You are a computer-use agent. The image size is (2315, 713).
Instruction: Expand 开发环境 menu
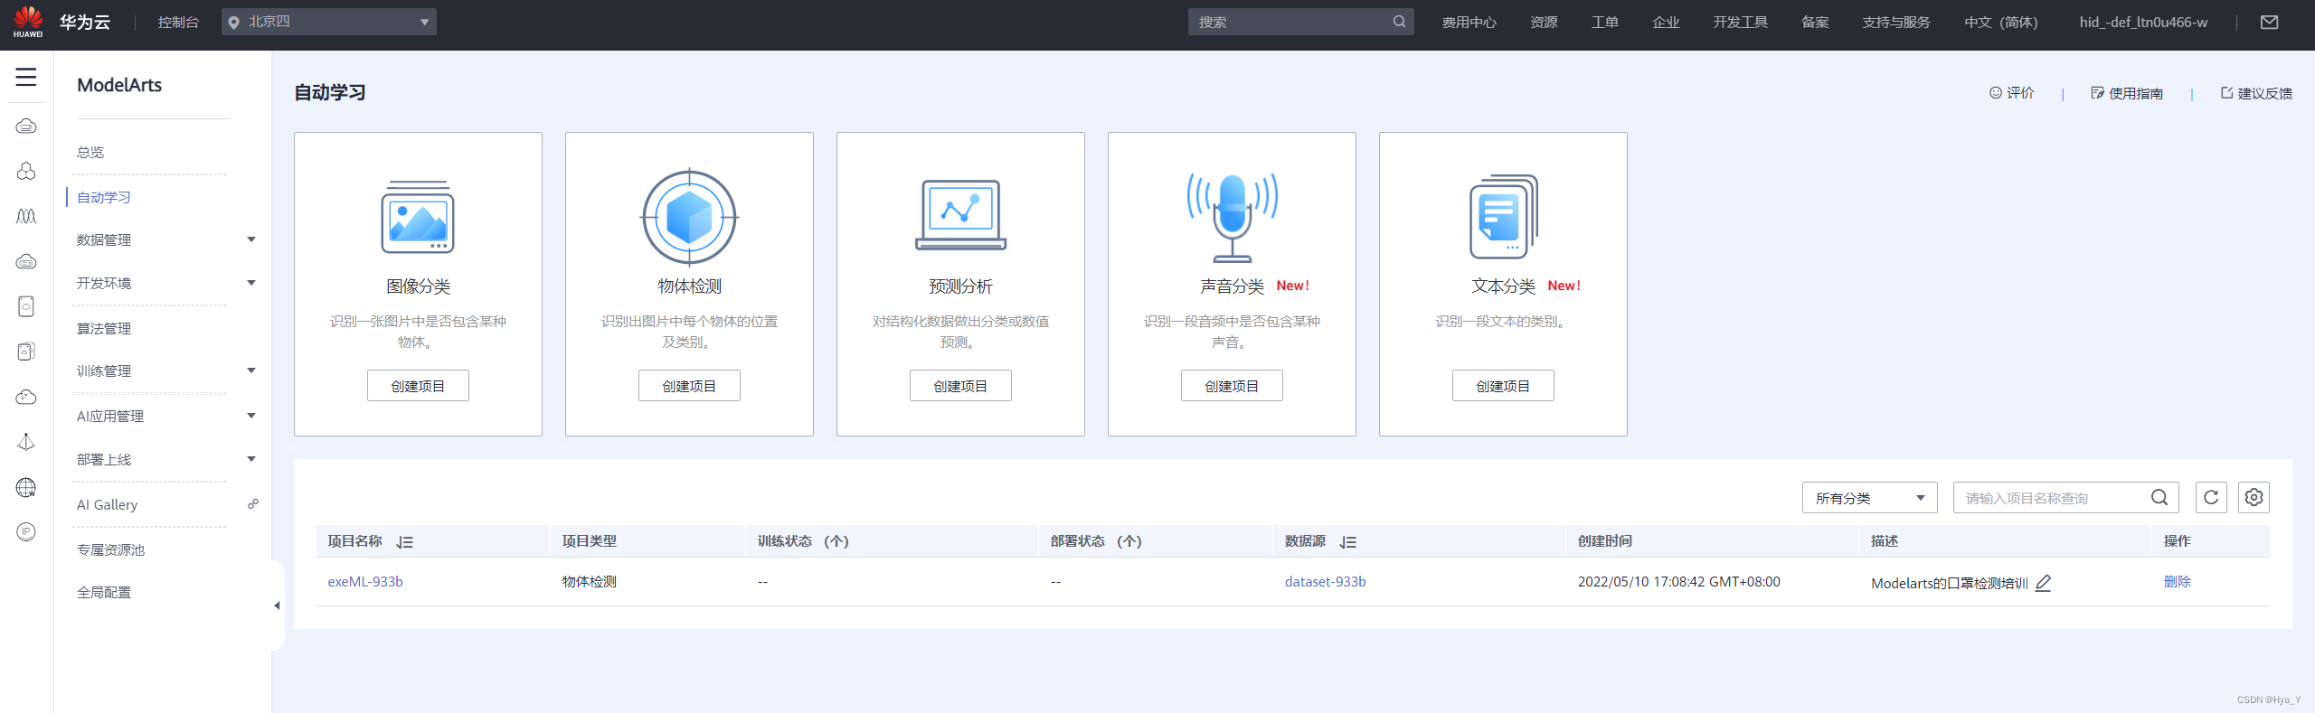tap(251, 283)
